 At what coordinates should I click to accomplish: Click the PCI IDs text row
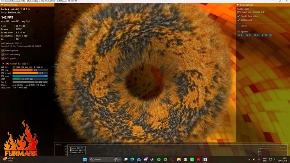click(22, 67)
